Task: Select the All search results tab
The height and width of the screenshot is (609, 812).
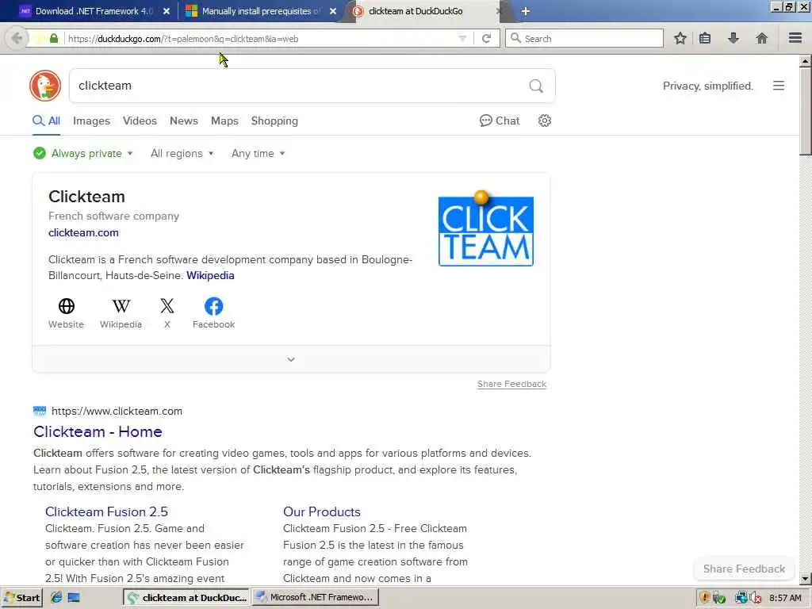Action: coord(47,121)
